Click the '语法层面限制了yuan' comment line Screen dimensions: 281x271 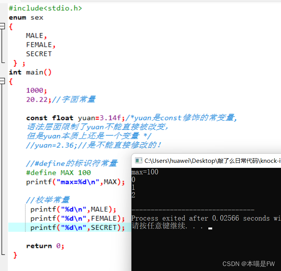coord(98,127)
